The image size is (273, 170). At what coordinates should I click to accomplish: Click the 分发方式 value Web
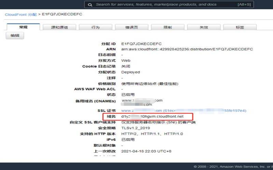126,61
